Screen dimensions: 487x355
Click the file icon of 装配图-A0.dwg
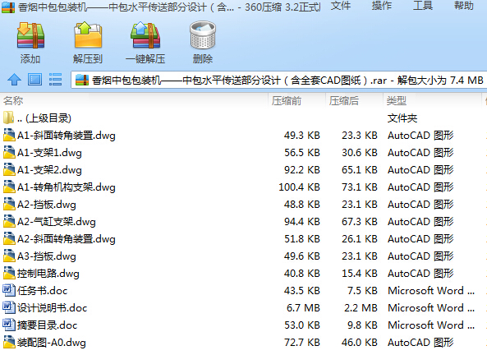click(9, 342)
